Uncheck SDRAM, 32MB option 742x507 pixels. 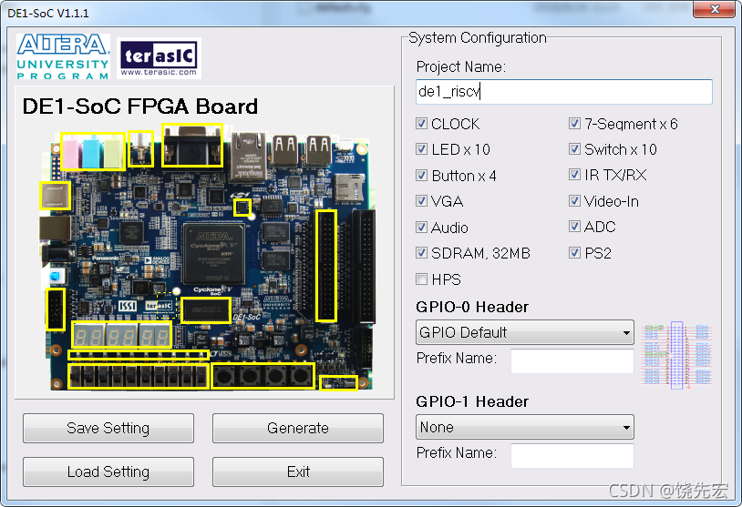click(421, 253)
